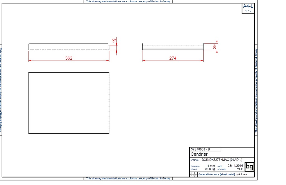Screen dimensions: 286x185
Task: Click the projection method symbol
Action: point(193,174)
